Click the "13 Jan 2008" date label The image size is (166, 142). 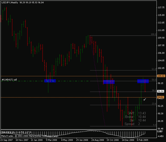(x=37, y=140)
